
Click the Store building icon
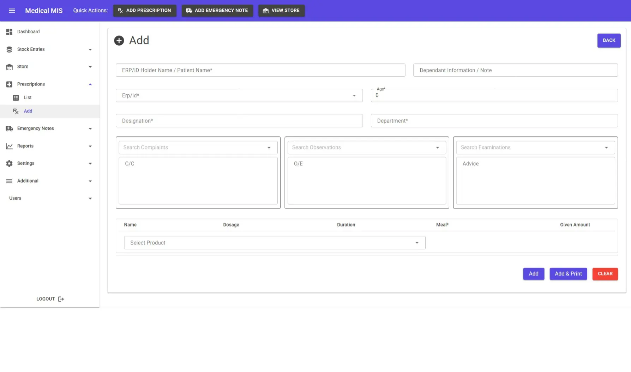tap(10, 67)
